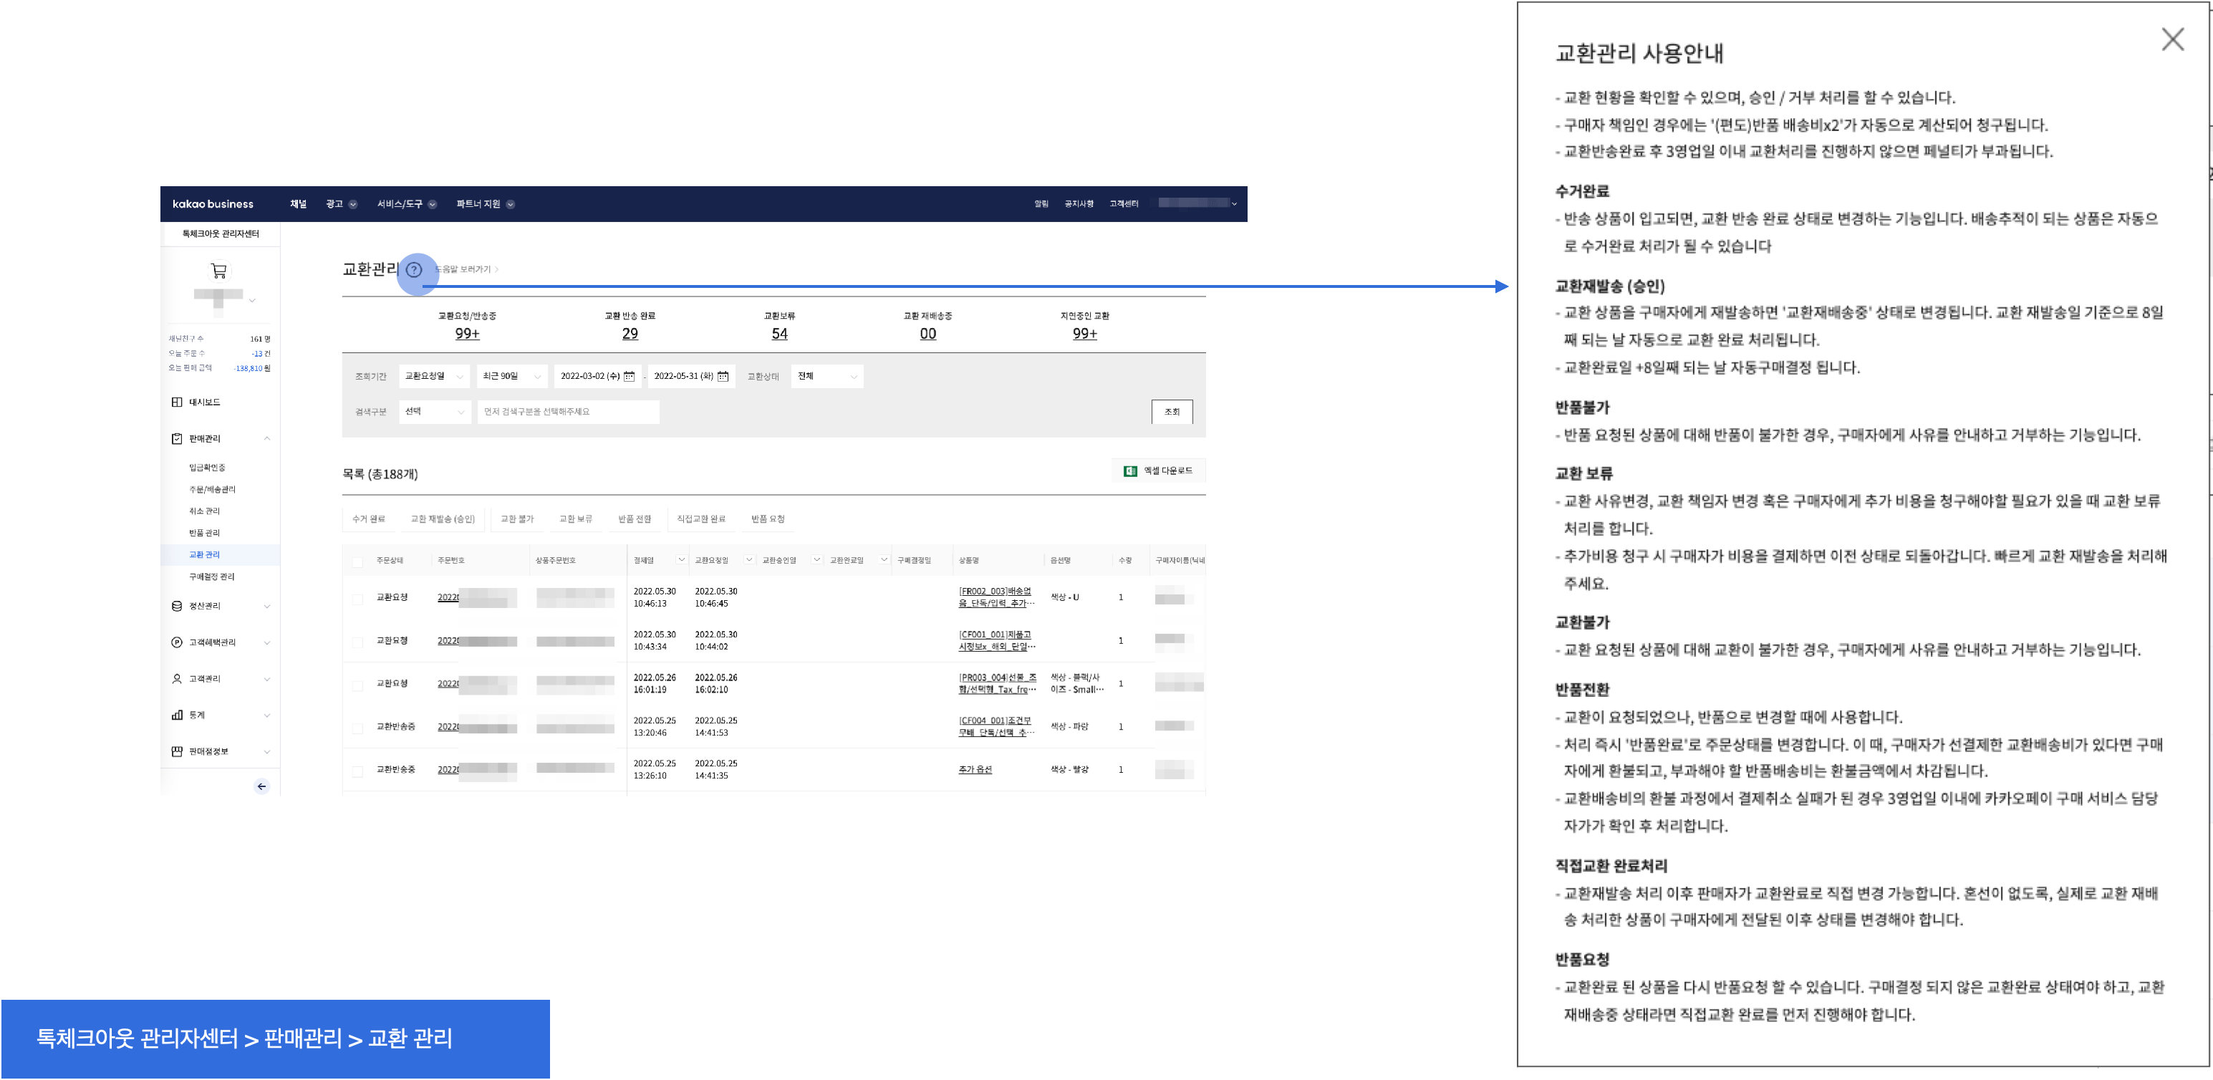
Task: Open the 최근 90일 period dropdown
Action: (x=513, y=376)
